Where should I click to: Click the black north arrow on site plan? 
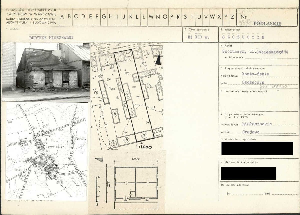coord(158,60)
